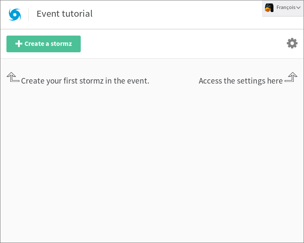Click the up-left arrow hint icon
This screenshot has width=304, height=243.
13,77
